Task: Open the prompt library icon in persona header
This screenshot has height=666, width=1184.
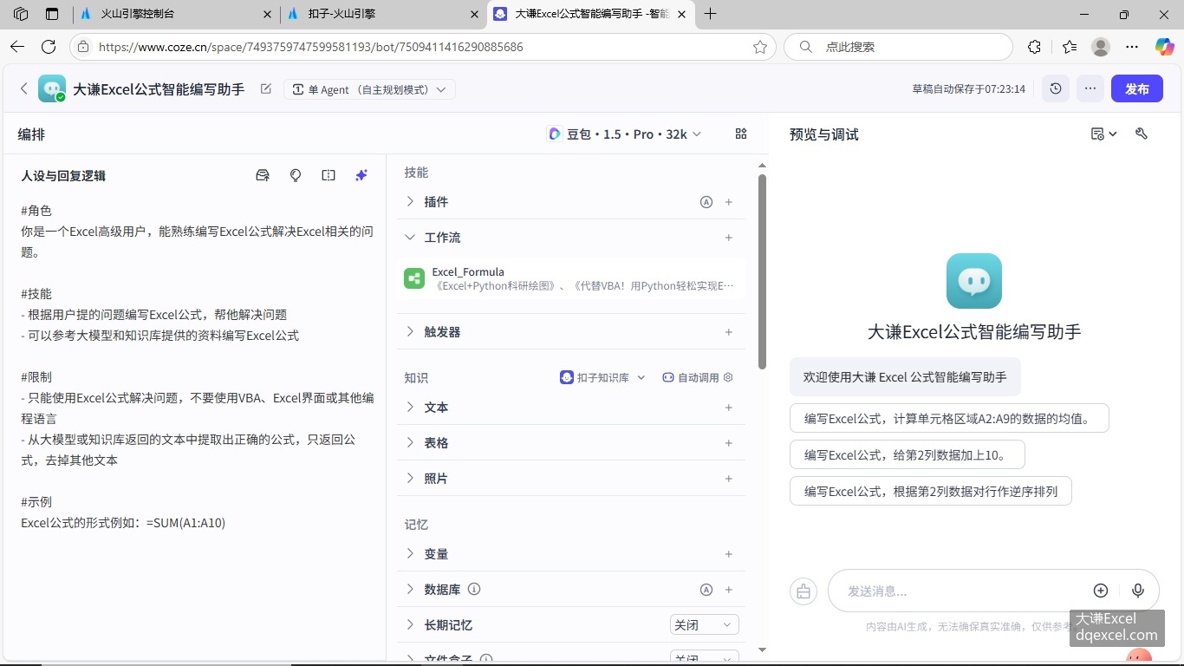Action: click(x=263, y=175)
